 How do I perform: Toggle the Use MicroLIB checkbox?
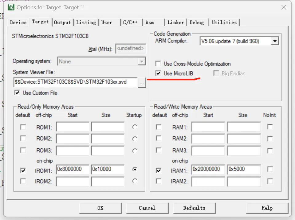158,73
